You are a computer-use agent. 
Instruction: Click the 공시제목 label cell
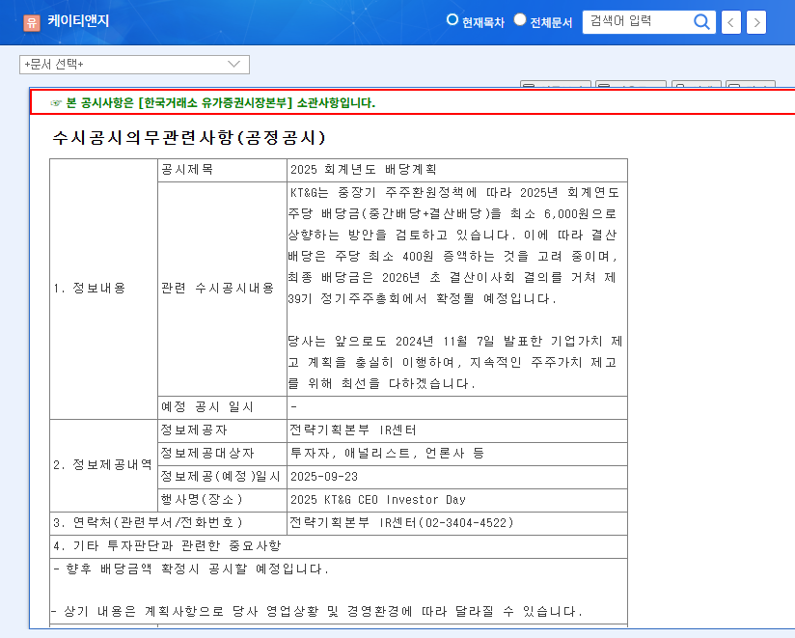point(222,170)
